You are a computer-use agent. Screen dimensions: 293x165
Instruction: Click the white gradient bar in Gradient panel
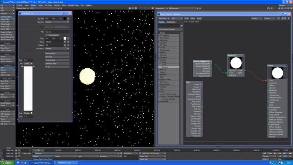pos(28,88)
